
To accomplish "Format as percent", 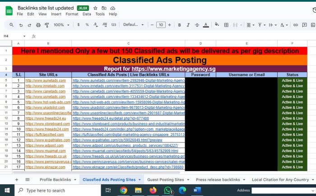I will (x=87, y=24).
